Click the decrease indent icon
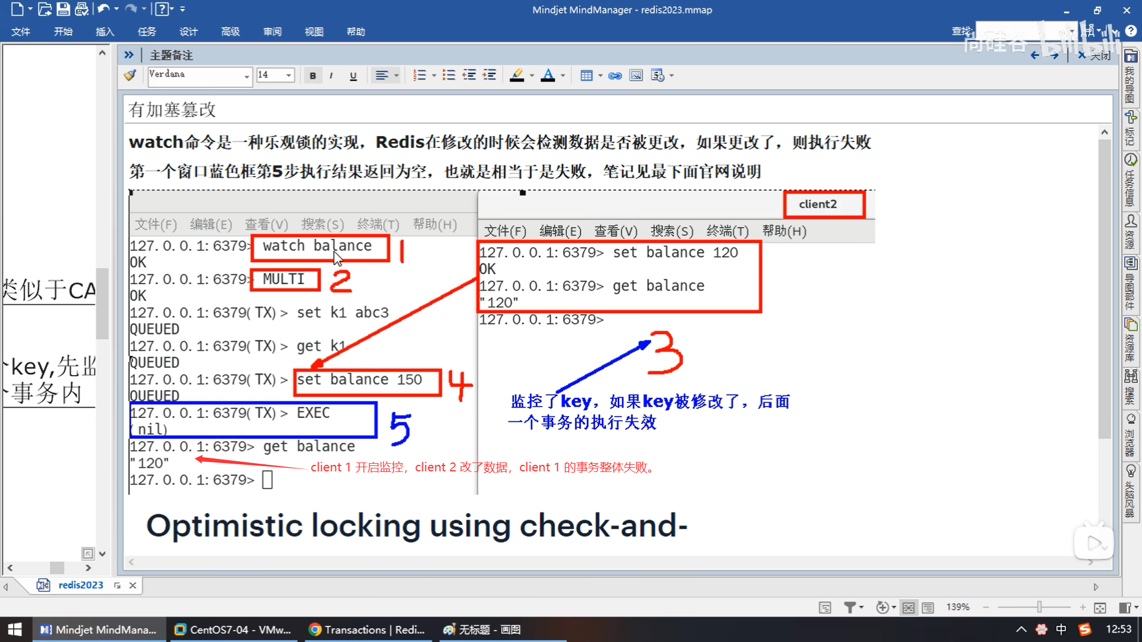Screen dimensions: 1142x642 pos(469,75)
